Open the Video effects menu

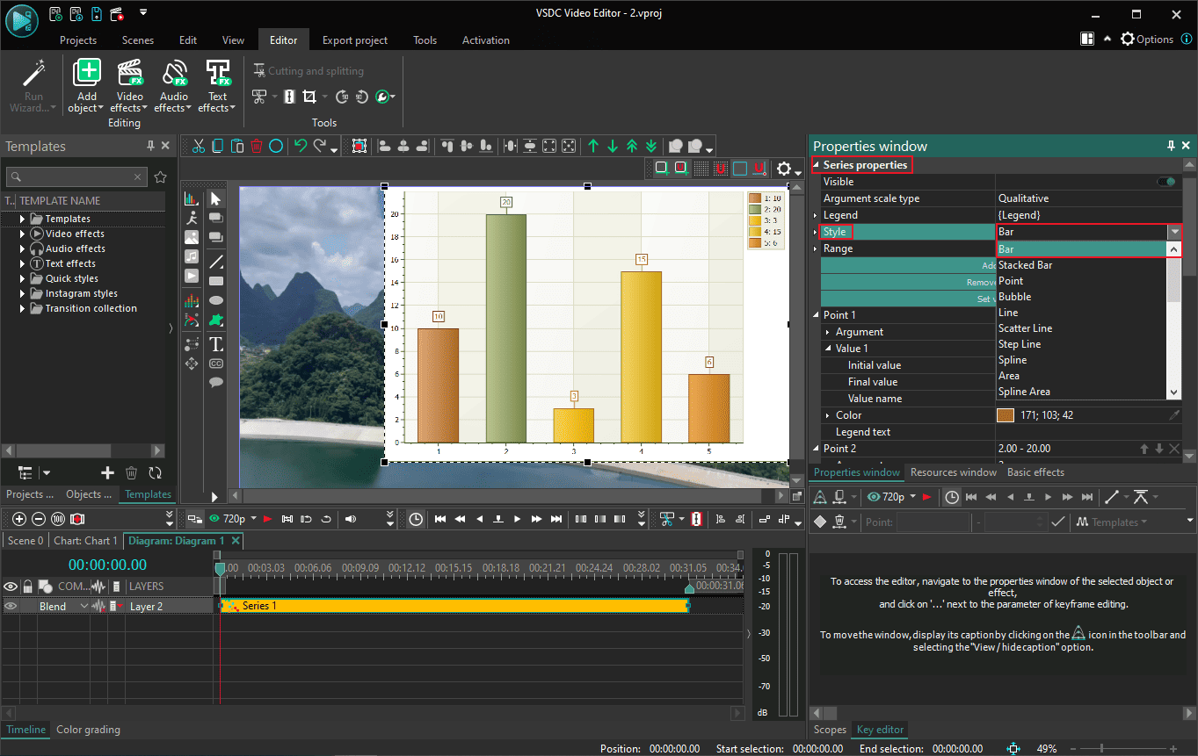(x=128, y=85)
